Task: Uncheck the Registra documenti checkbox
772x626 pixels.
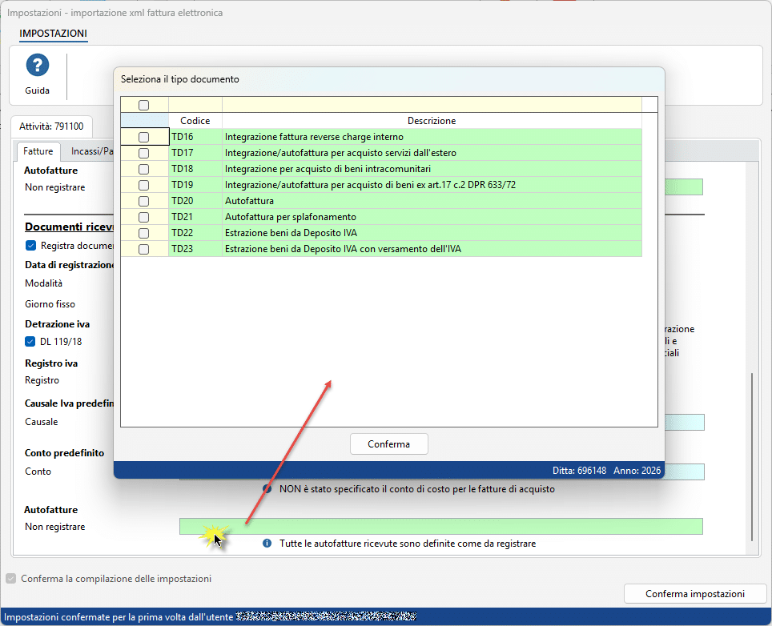Action: (x=30, y=246)
